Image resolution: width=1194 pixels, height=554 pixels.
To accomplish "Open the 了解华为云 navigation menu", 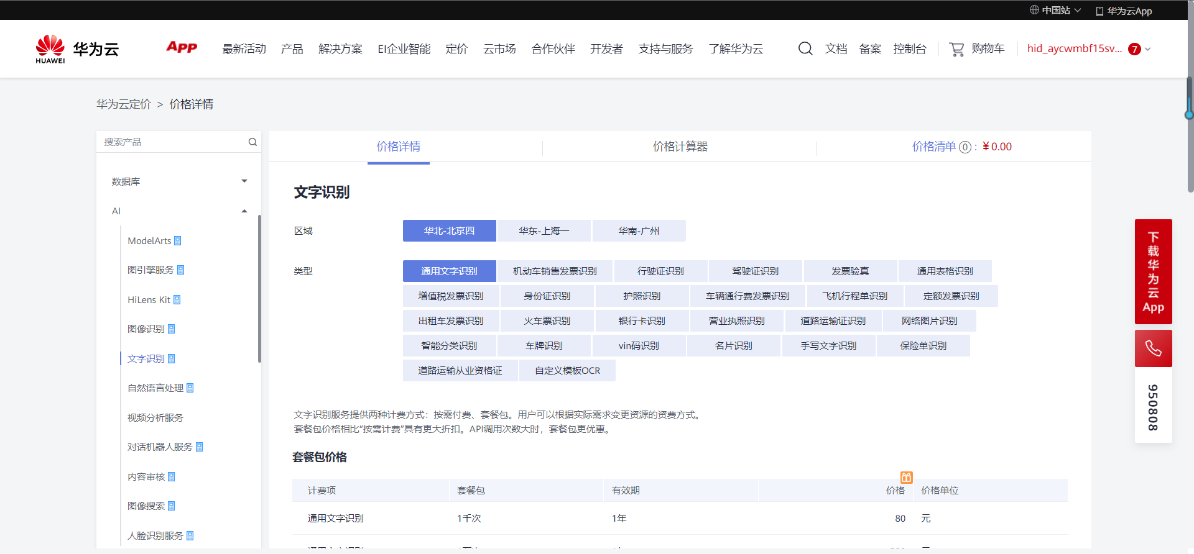I will coord(736,48).
